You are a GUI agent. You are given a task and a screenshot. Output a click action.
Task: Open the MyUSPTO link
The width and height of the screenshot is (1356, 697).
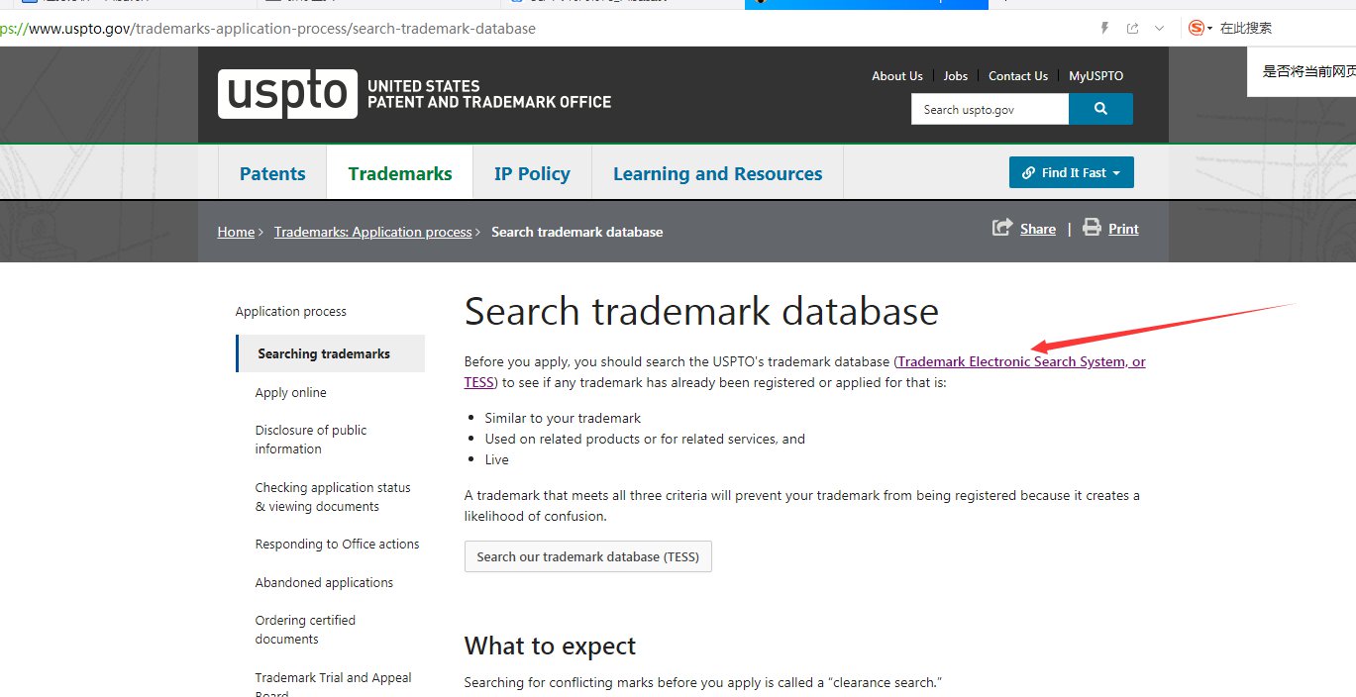1096,76
